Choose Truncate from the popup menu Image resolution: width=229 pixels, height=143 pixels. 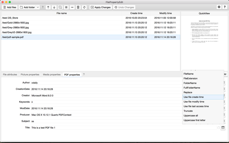[x=203, y=111]
